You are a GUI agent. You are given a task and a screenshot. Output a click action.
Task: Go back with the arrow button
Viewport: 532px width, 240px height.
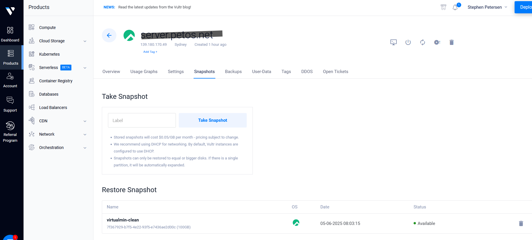point(109,35)
